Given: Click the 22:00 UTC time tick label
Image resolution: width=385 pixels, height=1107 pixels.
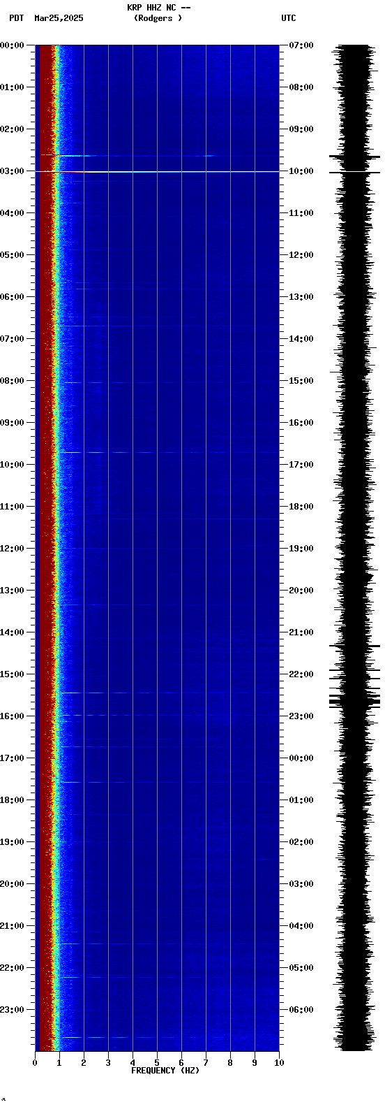Looking at the screenshot, I should [x=301, y=674].
